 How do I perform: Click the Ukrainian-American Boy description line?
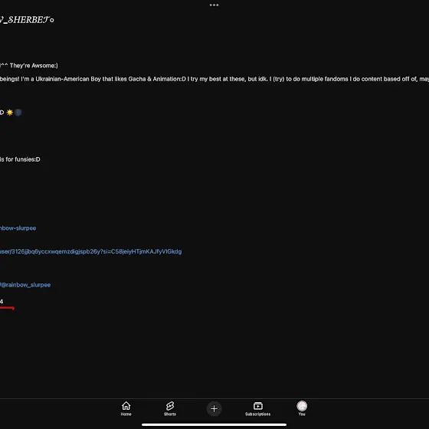215,79
